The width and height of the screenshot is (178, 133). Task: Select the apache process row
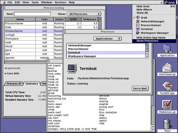pyautogui.click(x=34, y=58)
